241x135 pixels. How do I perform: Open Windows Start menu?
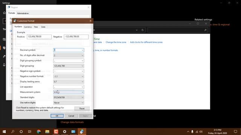click(x=4, y=132)
